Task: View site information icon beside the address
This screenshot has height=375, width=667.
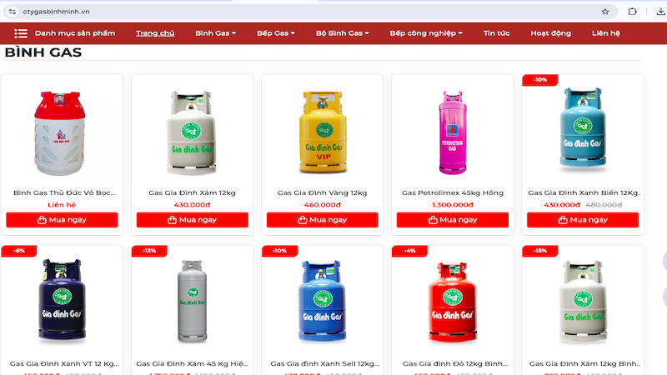Action: point(13,12)
